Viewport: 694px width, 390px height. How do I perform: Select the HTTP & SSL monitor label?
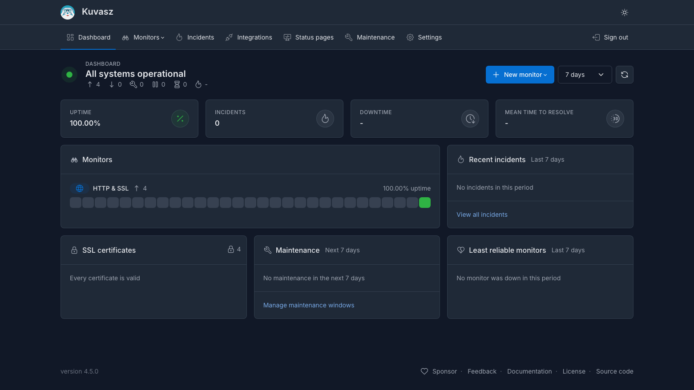111,188
